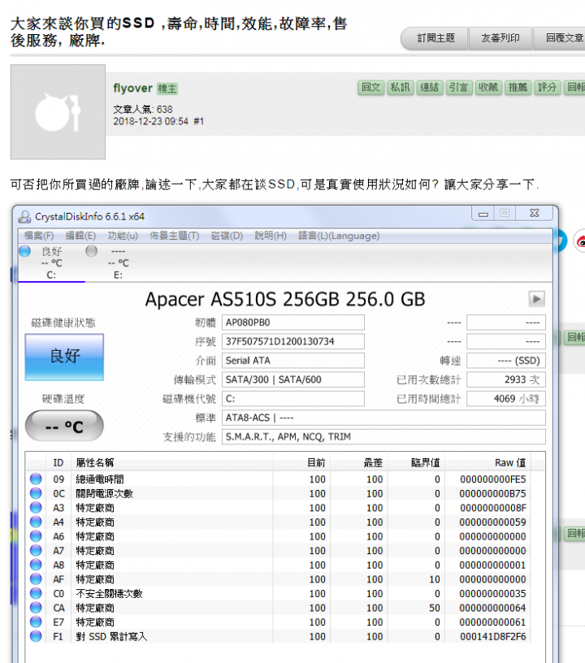Click the blue status orb for drive C:
585x663 pixels.
[x=25, y=251]
